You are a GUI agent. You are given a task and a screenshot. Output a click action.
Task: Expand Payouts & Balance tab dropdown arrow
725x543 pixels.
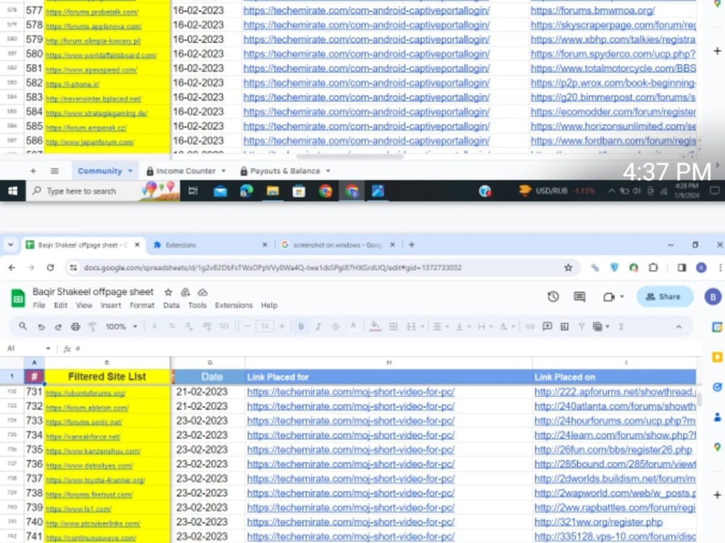click(328, 171)
